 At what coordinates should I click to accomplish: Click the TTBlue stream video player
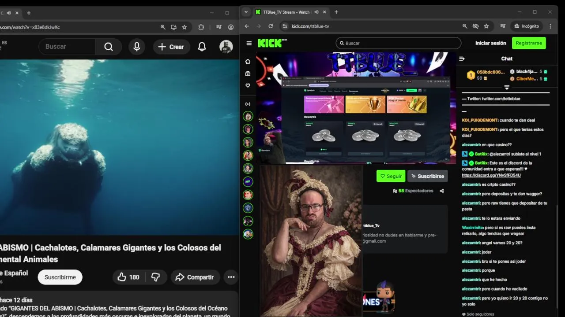pos(356,108)
